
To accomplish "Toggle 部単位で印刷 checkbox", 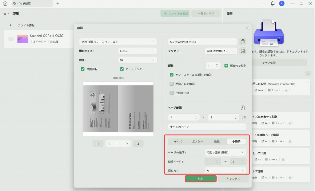I will point(226,66).
